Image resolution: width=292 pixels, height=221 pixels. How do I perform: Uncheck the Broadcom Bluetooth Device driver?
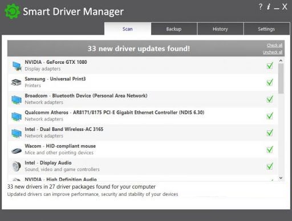click(x=270, y=99)
